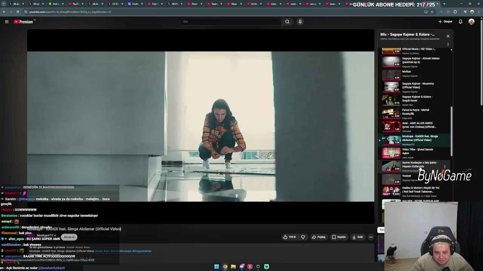Open options for Samet Kardeşler playlist item
This screenshot has width=483, height=271.
coord(445,166)
